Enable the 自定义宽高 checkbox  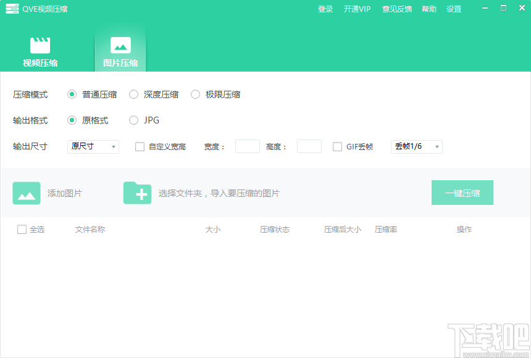click(138, 146)
